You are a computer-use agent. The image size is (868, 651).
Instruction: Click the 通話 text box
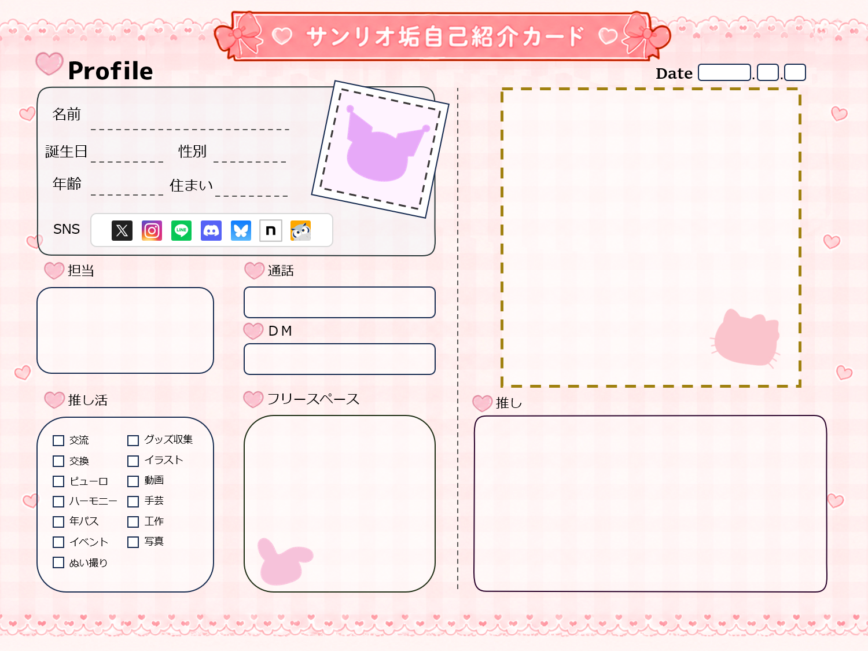point(340,302)
